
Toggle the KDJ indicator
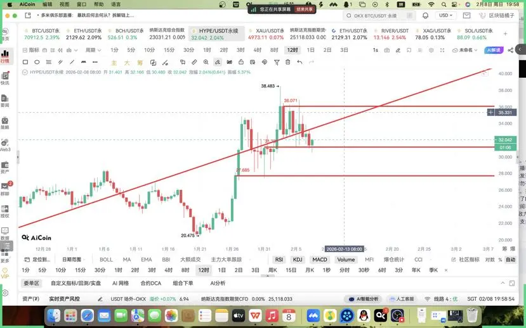coord(297,260)
